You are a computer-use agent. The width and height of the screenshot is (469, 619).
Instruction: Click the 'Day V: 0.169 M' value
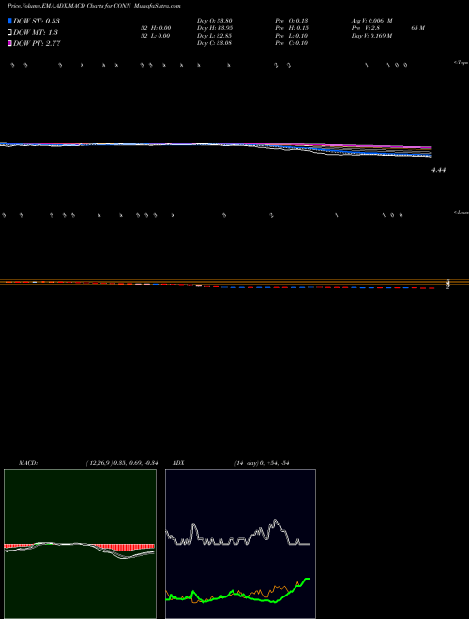tap(371, 36)
